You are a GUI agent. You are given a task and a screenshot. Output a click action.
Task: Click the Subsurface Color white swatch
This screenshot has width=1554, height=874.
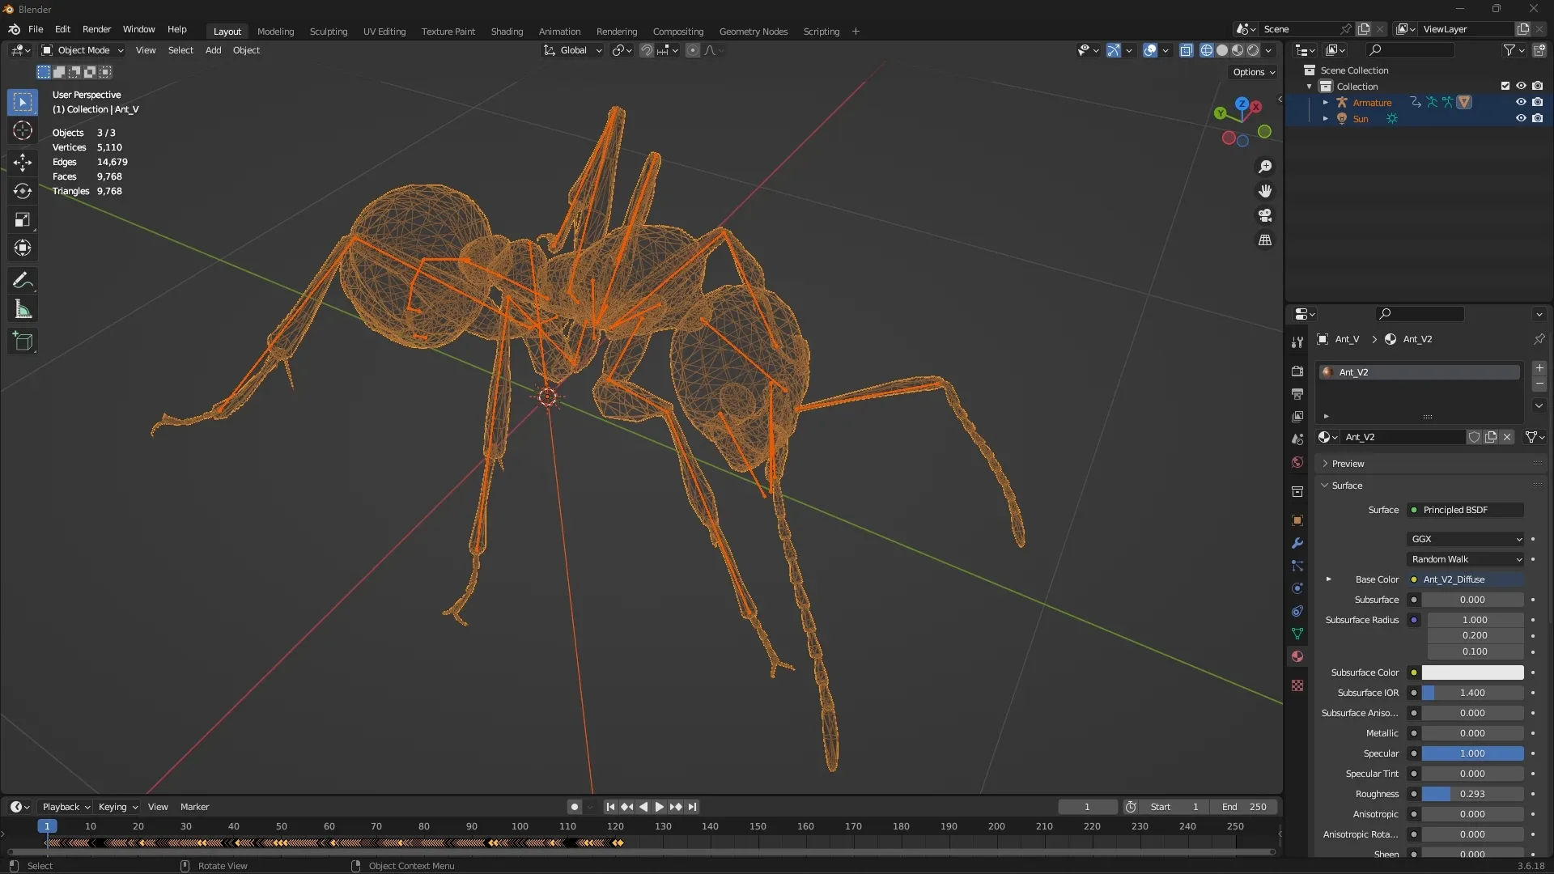[1472, 672]
